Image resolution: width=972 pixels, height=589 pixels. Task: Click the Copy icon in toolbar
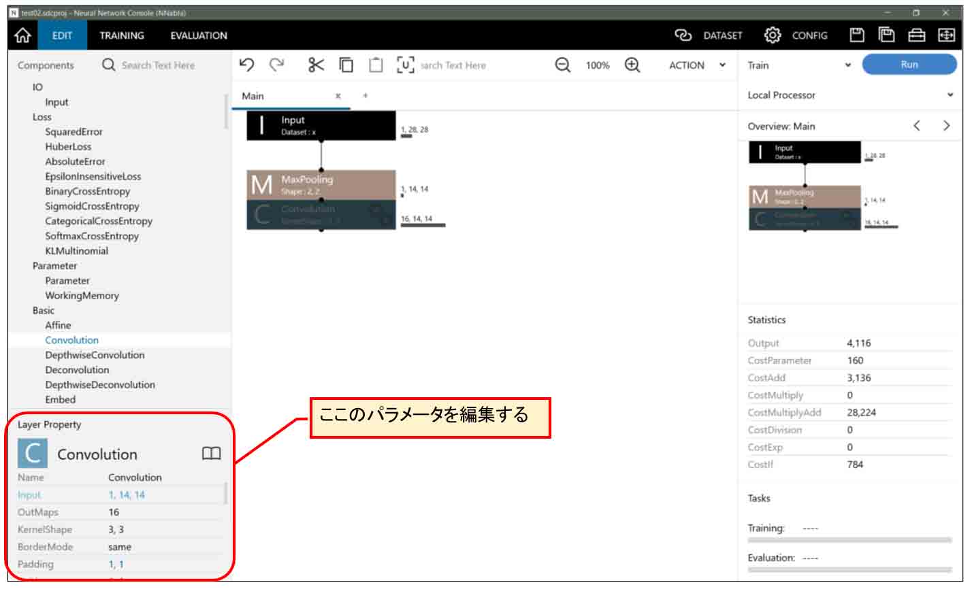(346, 65)
